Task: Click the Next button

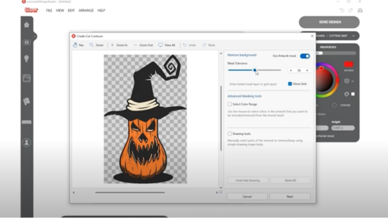Action: point(290,197)
